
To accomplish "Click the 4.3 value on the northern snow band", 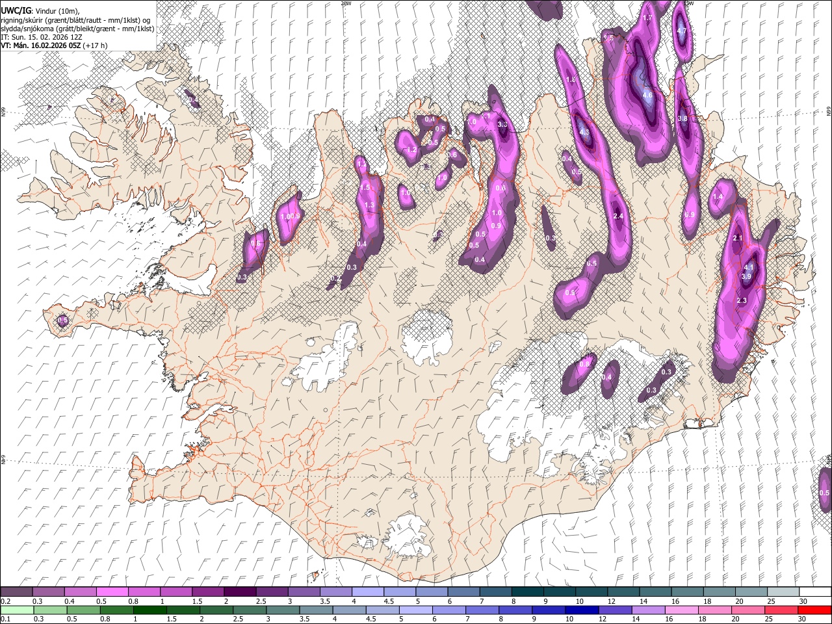I will (x=584, y=133).
